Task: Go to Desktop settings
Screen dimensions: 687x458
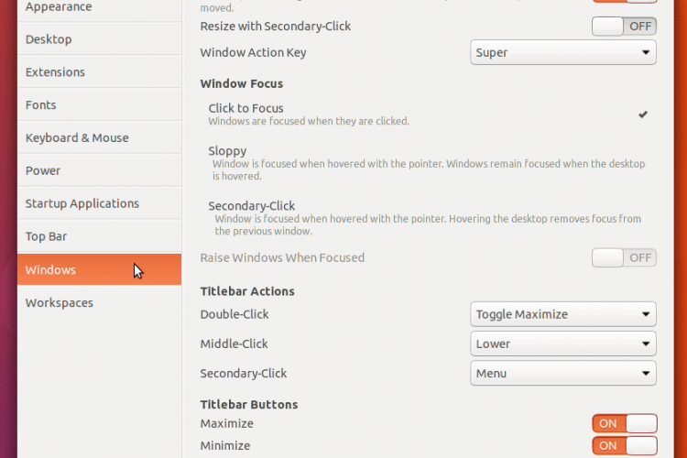Action: (x=100, y=39)
